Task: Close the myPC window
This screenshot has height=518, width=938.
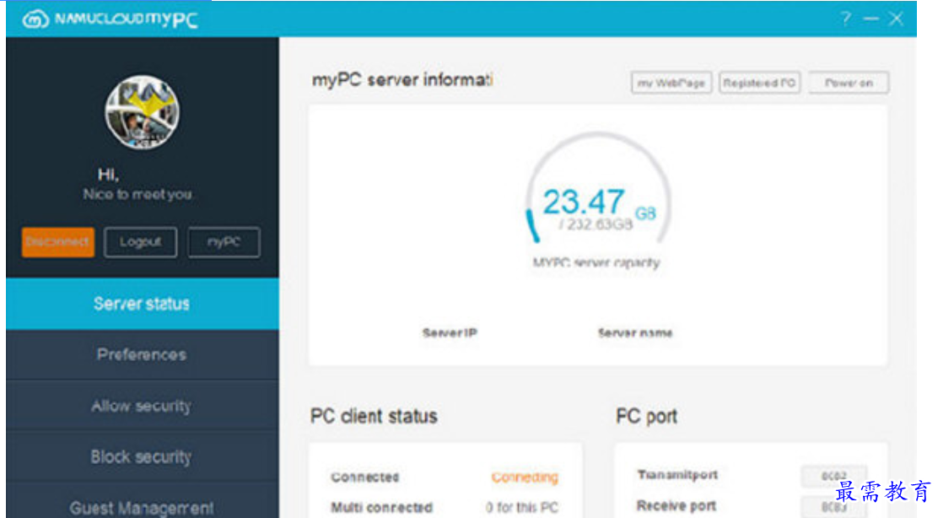Action: [896, 19]
